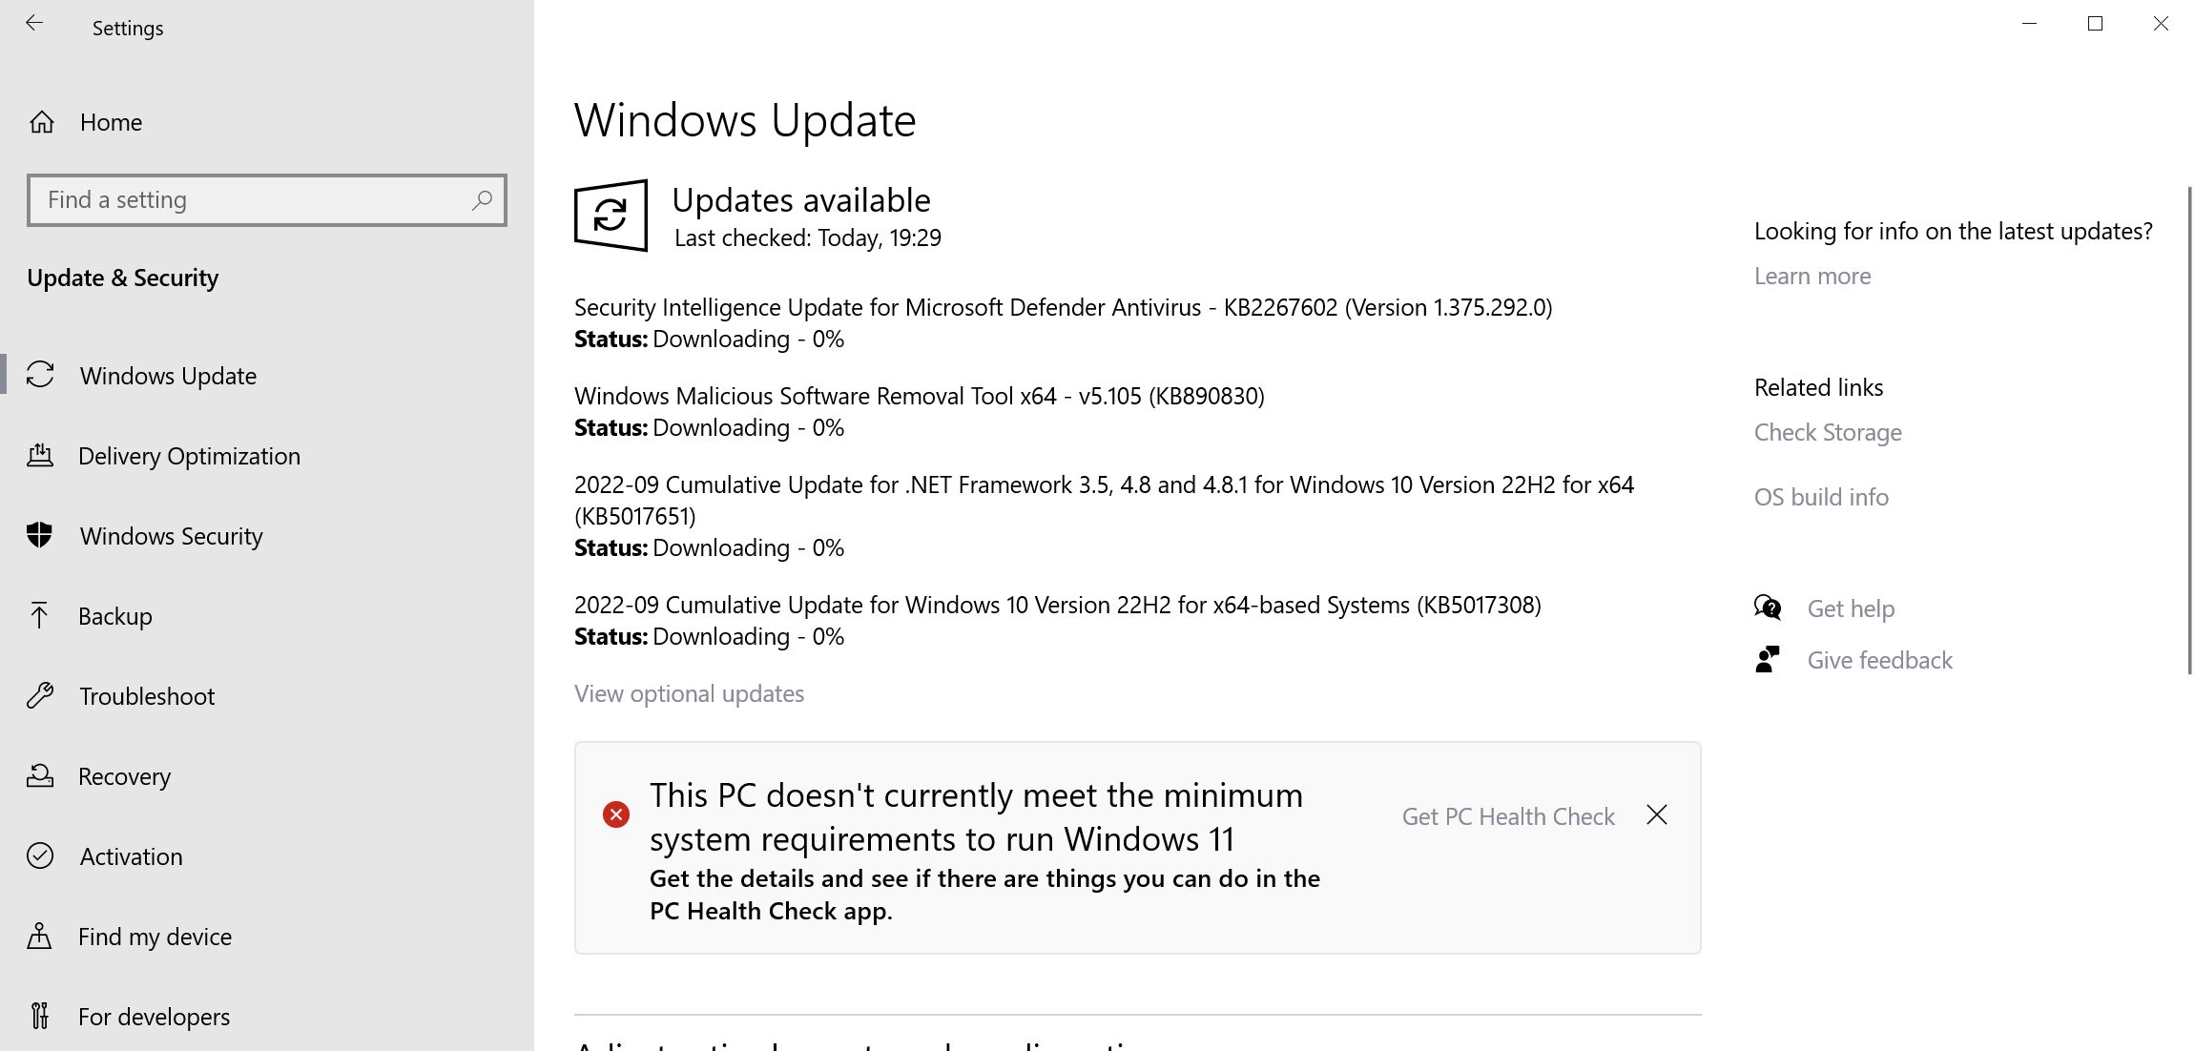Search for a setting in Find a setting

(266, 198)
